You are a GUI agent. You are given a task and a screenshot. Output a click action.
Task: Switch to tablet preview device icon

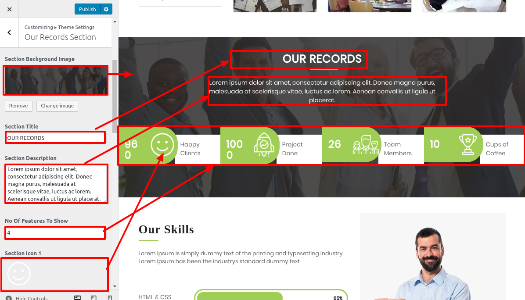[94, 298]
